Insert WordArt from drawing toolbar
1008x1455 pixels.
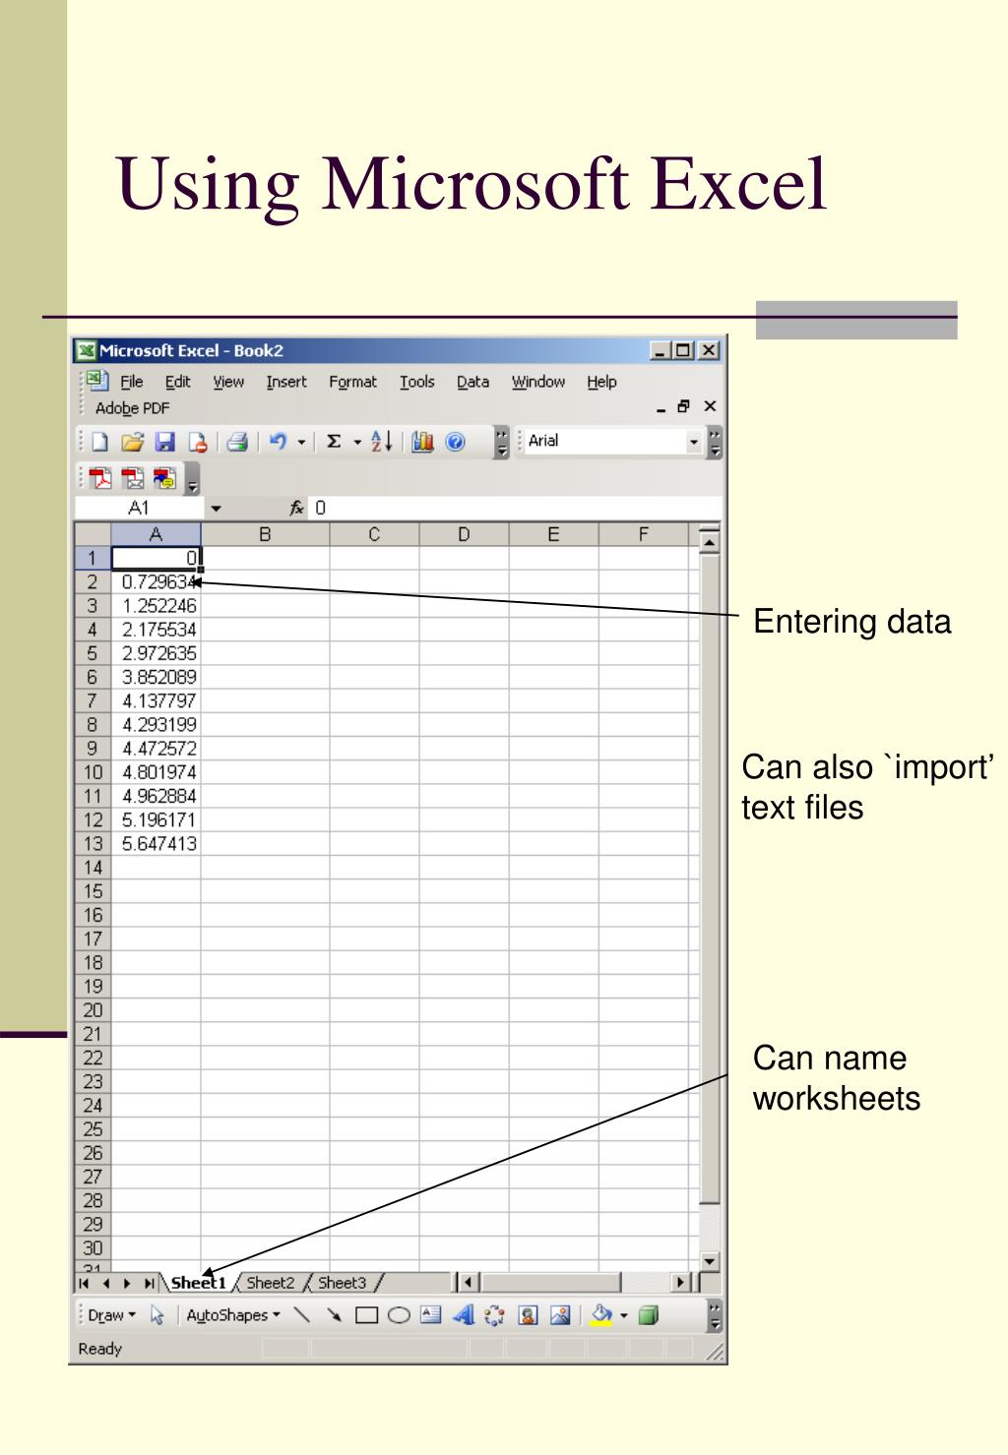tap(463, 1315)
